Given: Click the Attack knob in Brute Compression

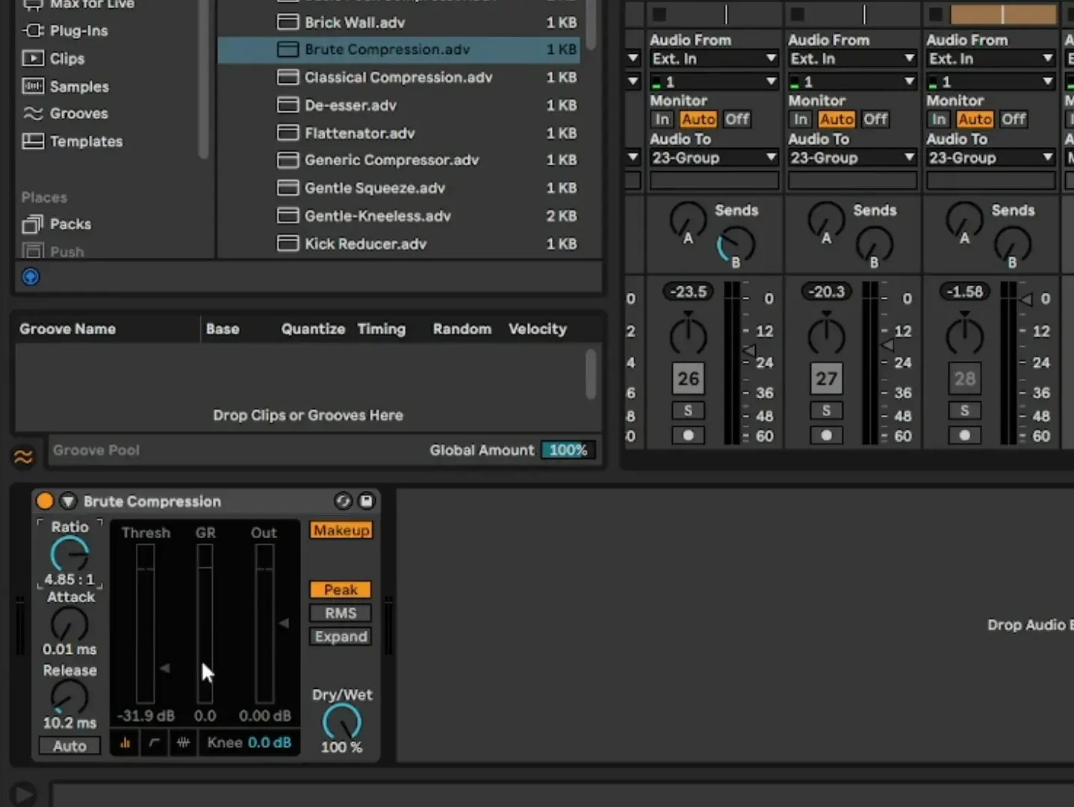Looking at the screenshot, I should [x=69, y=625].
